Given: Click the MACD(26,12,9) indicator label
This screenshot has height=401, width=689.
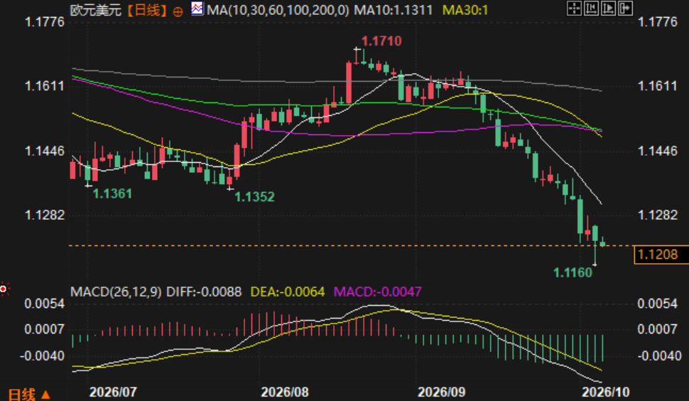Looking at the screenshot, I should pyautogui.click(x=116, y=292).
